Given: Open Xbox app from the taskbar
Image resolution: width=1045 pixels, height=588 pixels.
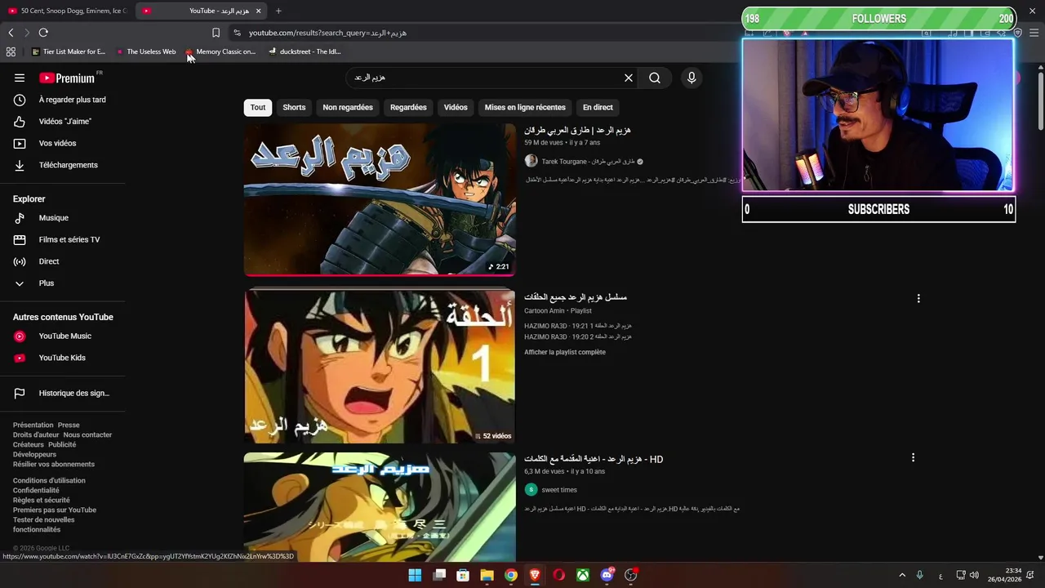Looking at the screenshot, I should point(583,575).
